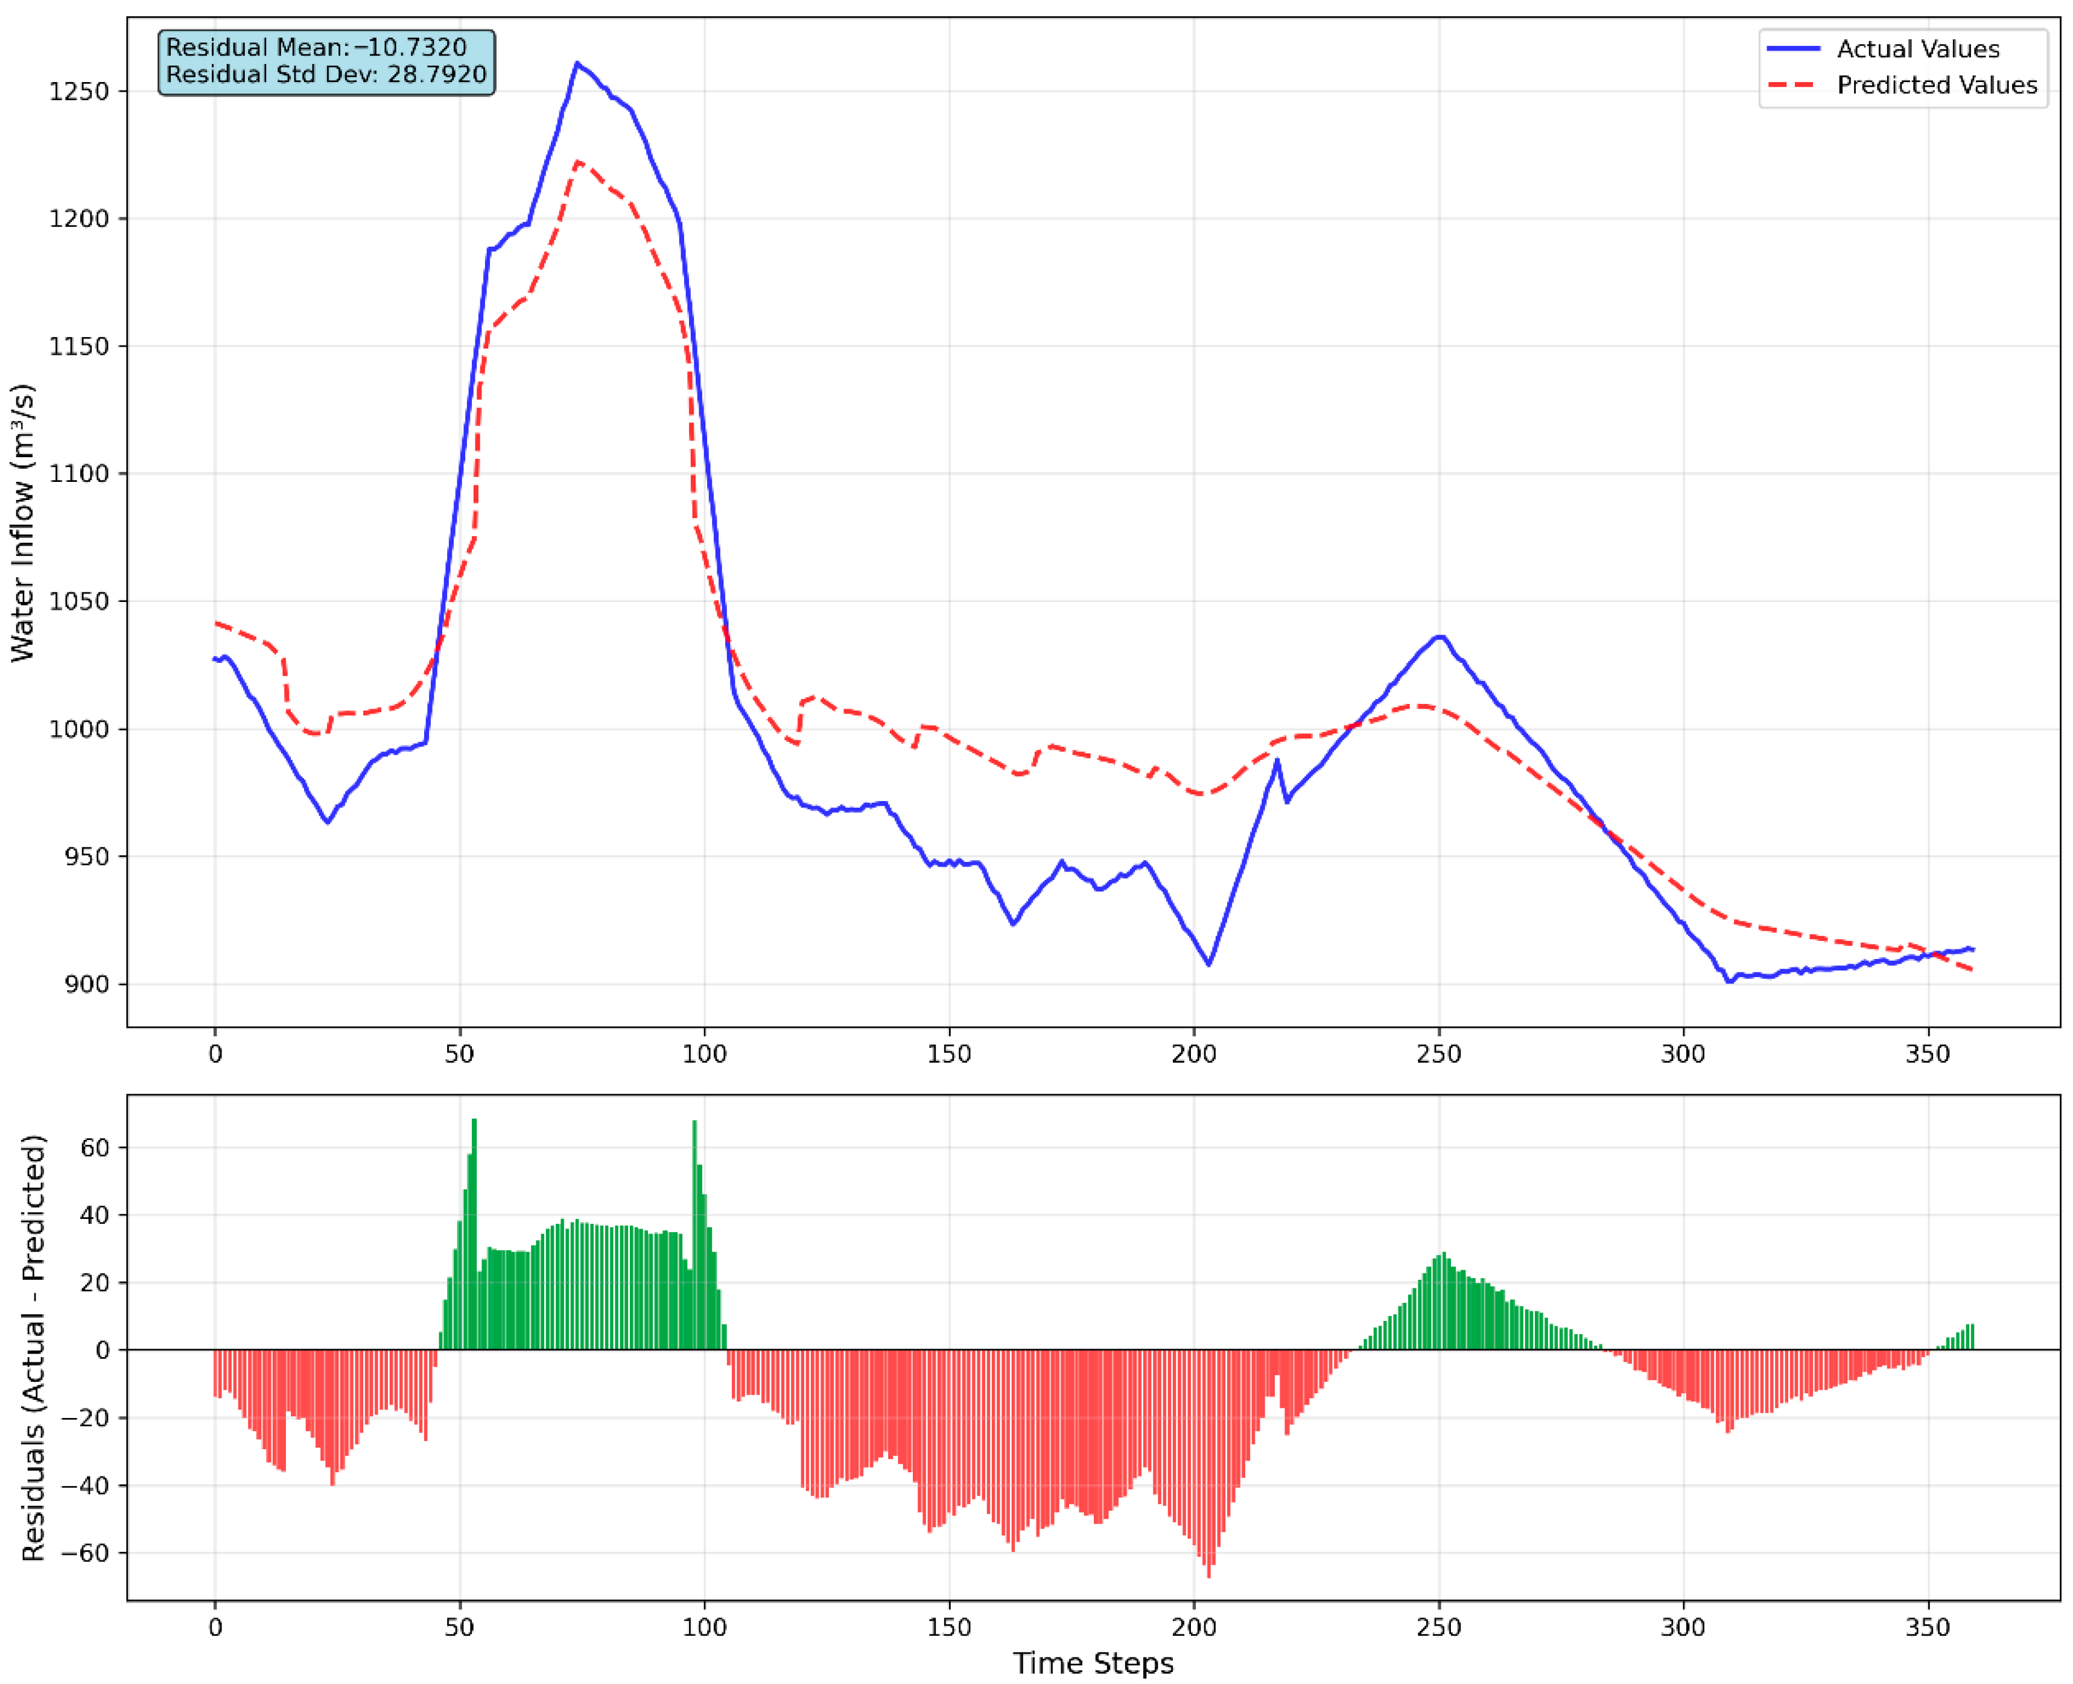Click the 300 x-tick under the residuals chart

click(1683, 1629)
